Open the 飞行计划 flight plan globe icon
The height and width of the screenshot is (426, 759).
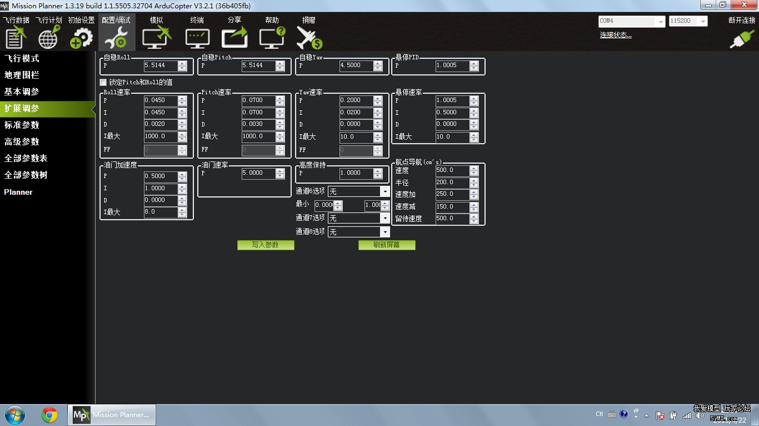click(49, 37)
